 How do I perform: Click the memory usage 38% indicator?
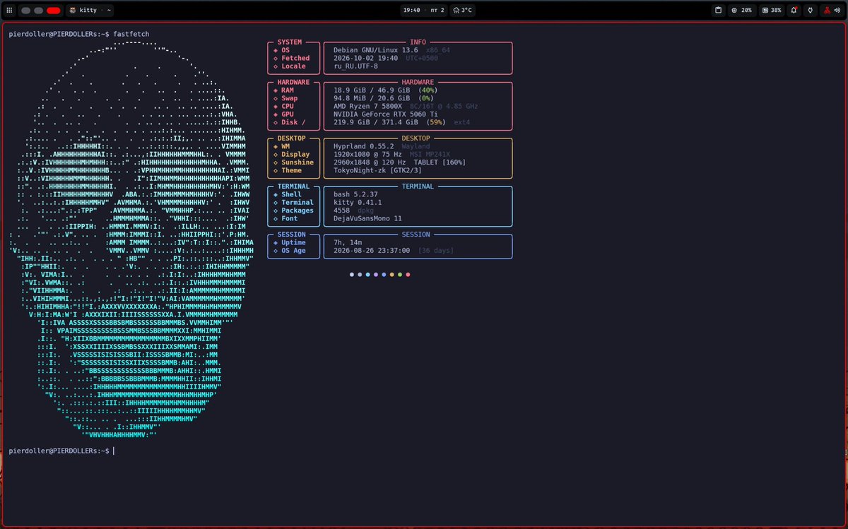[x=772, y=10]
